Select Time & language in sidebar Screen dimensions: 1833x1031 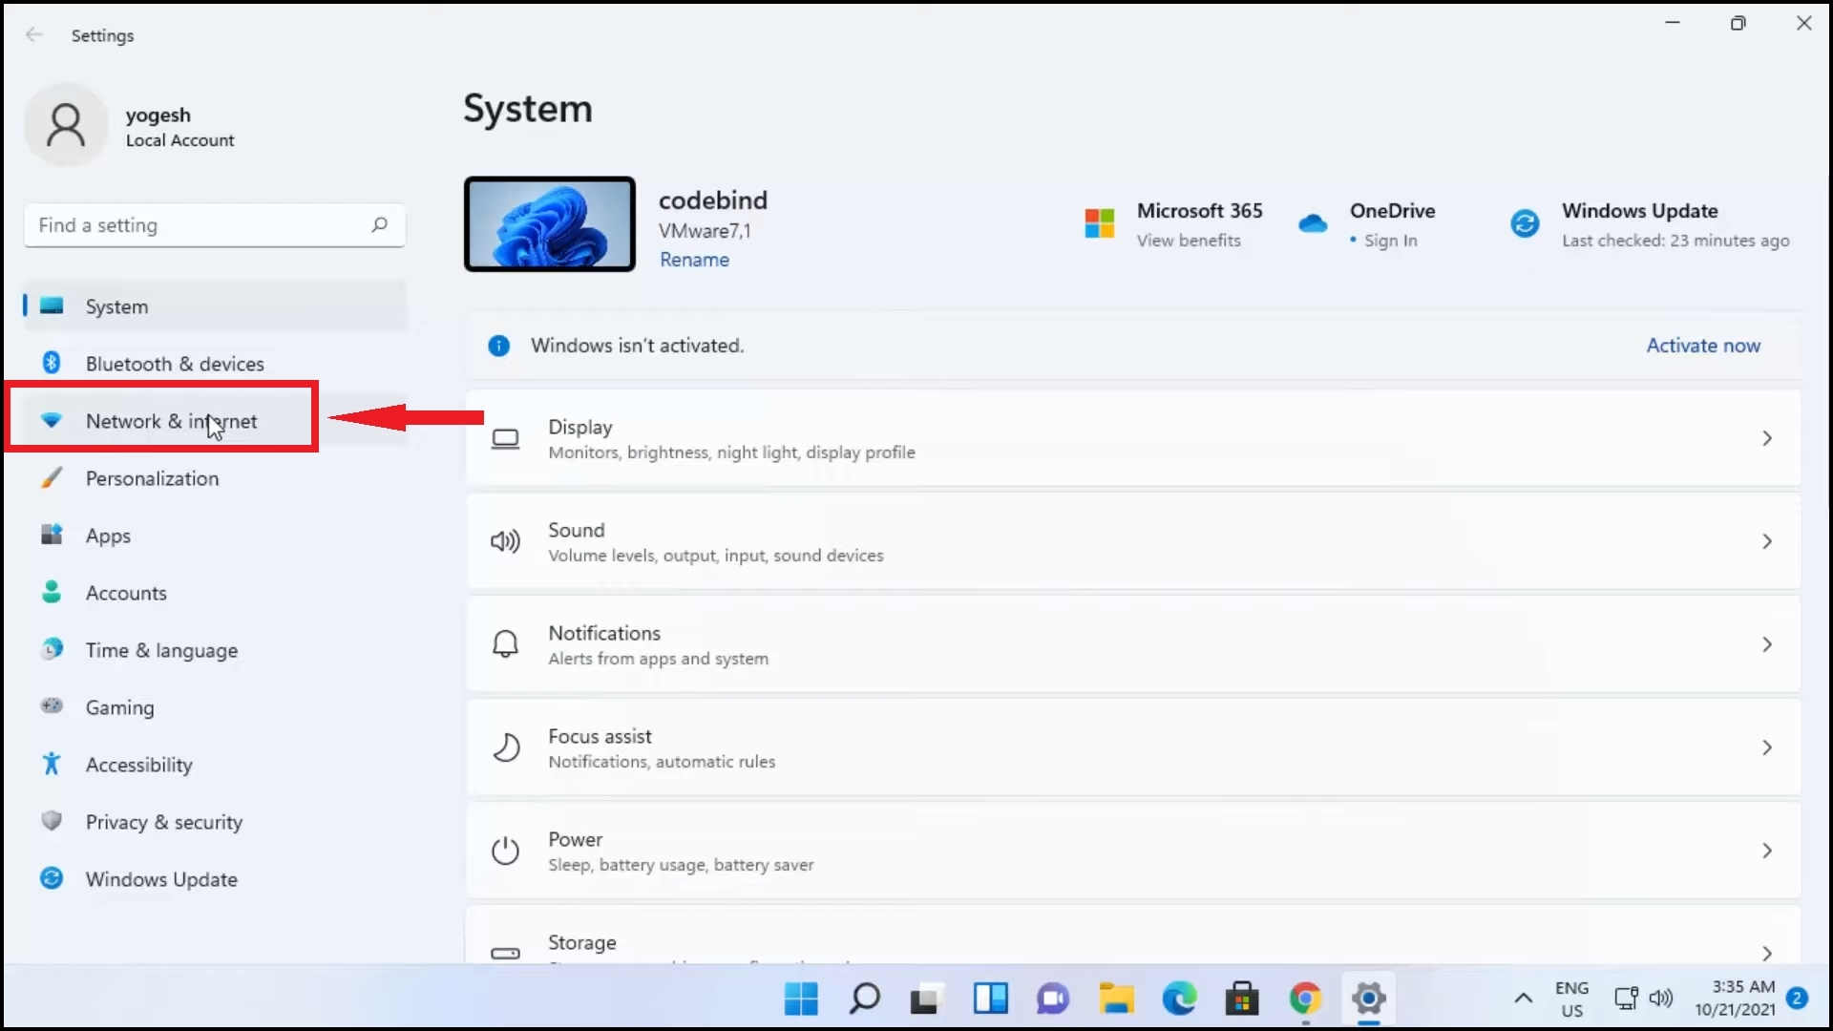(x=161, y=650)
